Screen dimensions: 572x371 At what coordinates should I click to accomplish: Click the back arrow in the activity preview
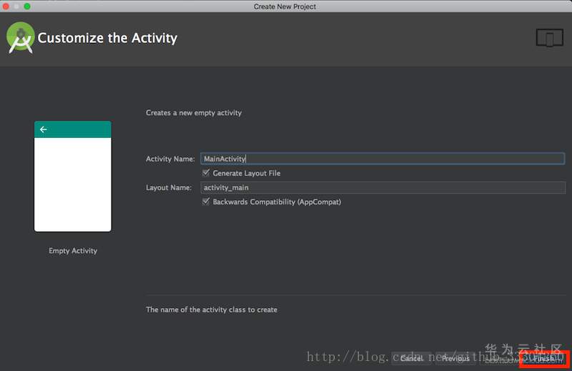tap(44, 129)
